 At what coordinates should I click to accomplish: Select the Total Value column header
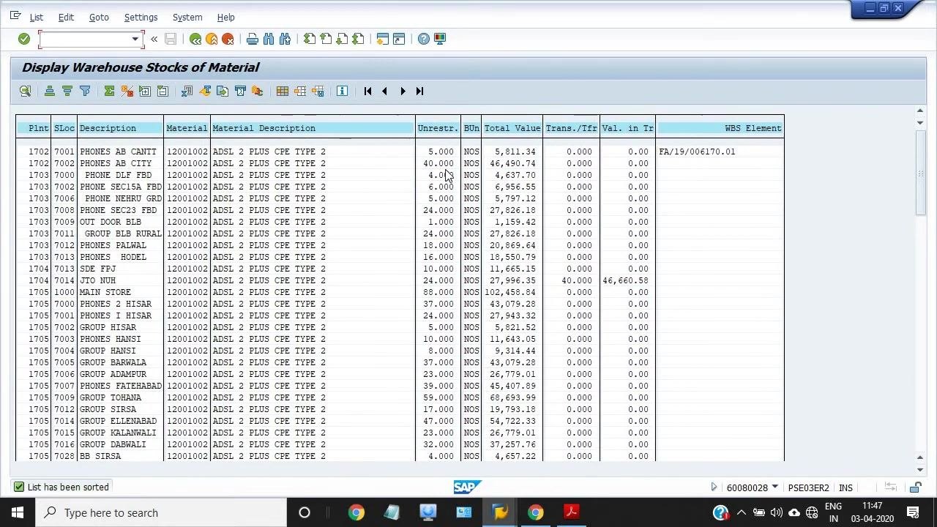coord(512,128)
